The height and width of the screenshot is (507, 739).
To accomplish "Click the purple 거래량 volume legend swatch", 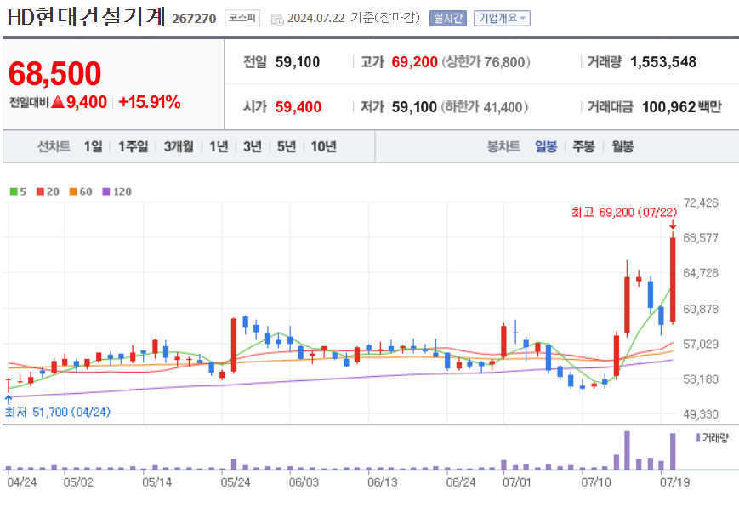I will [698, 438].
